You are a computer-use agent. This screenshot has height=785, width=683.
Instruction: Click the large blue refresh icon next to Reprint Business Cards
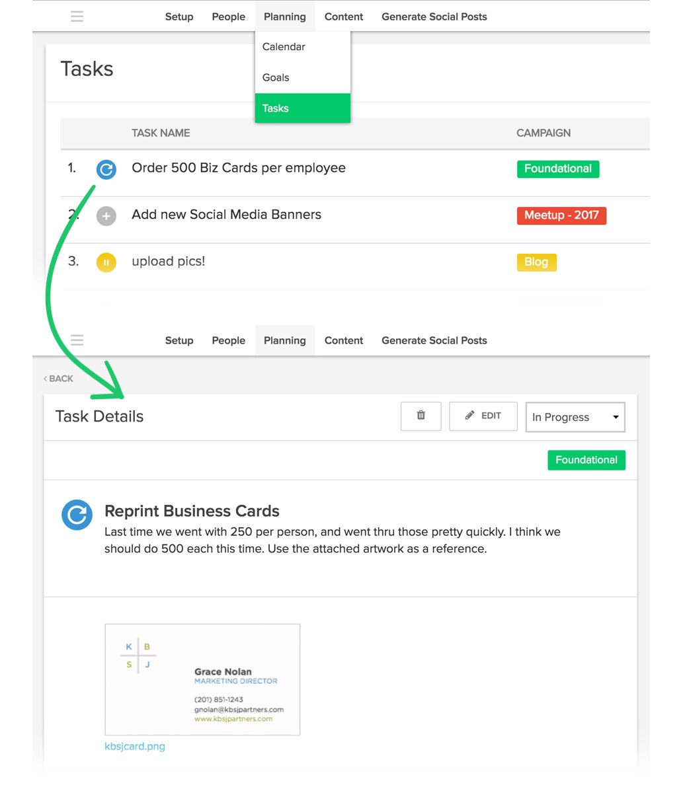[x=77, y=515]
